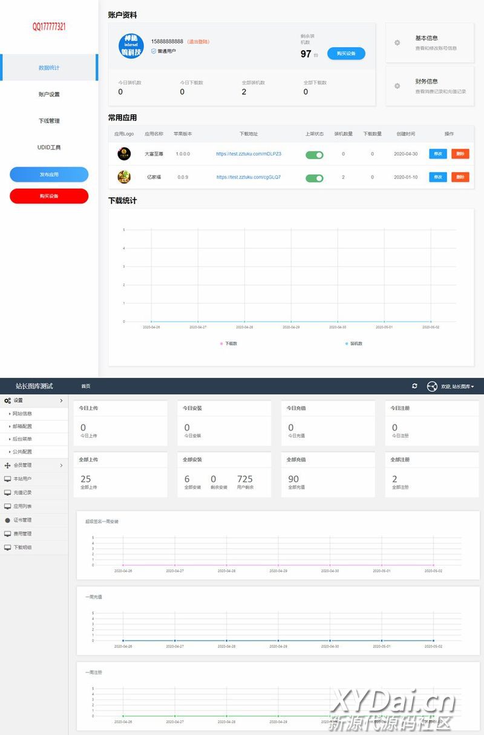
Task: Click the share avatar icon beside 欢迎
Action: click(432, 386)
